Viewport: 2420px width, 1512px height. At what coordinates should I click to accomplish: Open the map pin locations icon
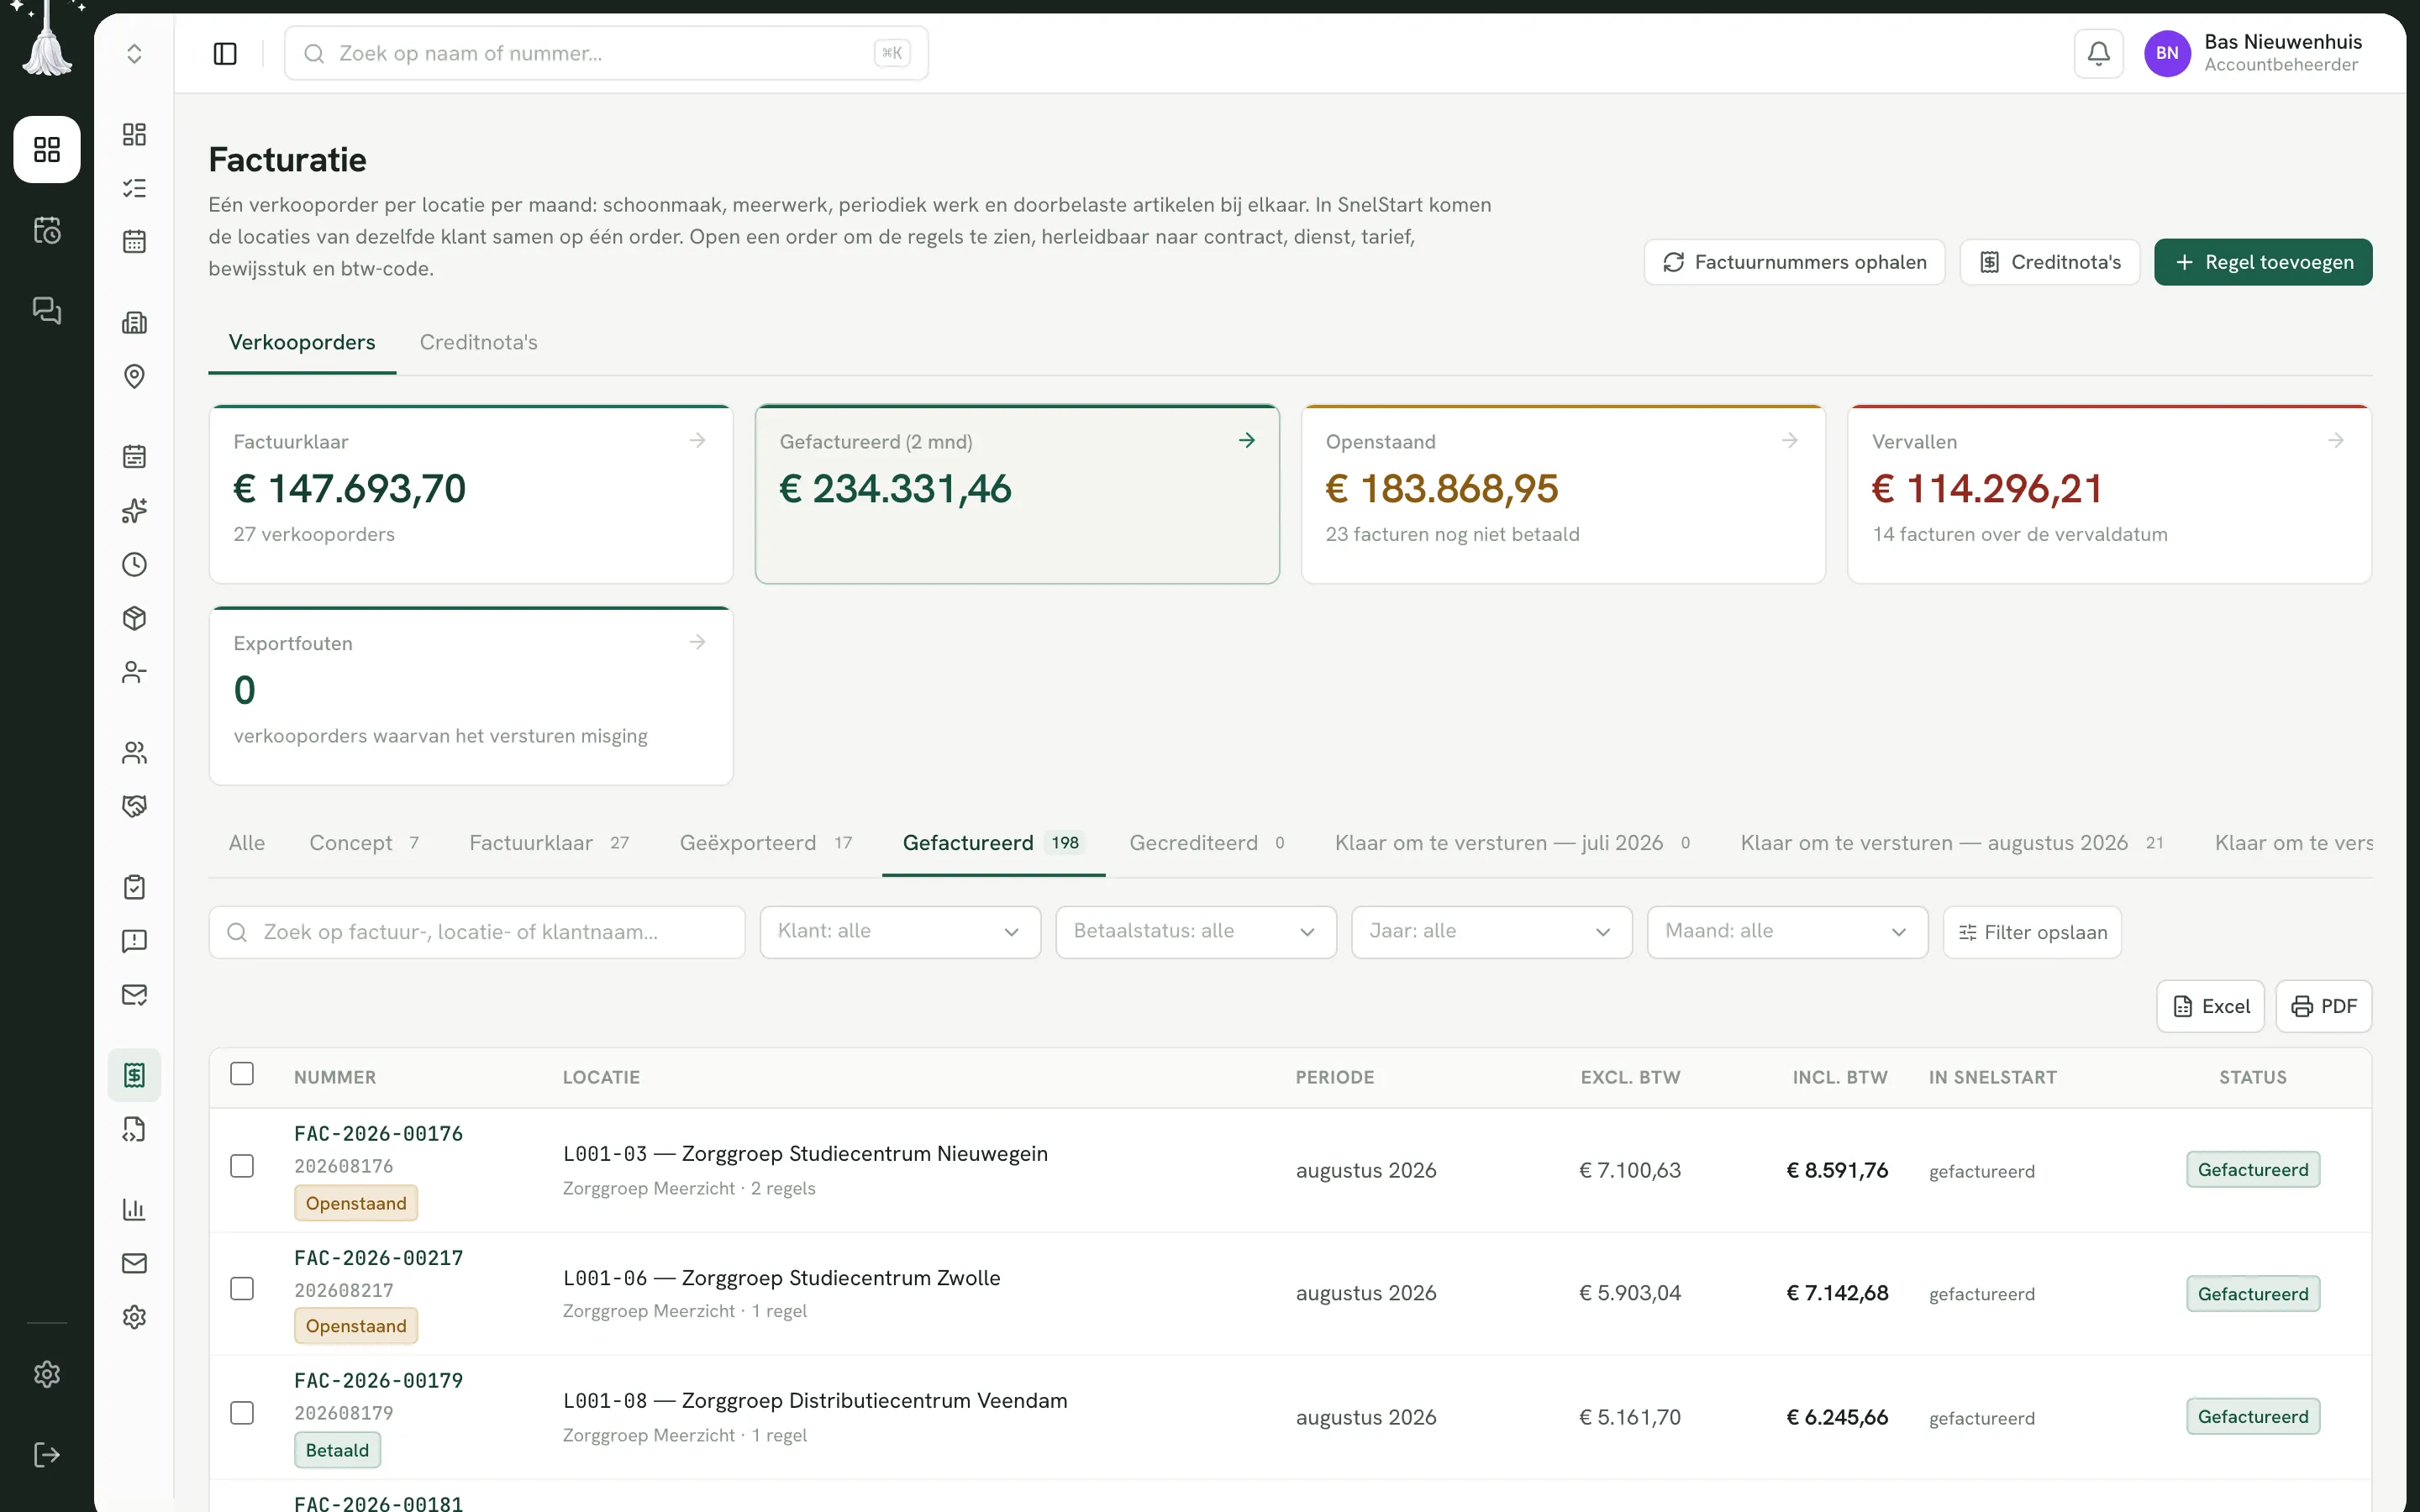click(x=134, y=376)
